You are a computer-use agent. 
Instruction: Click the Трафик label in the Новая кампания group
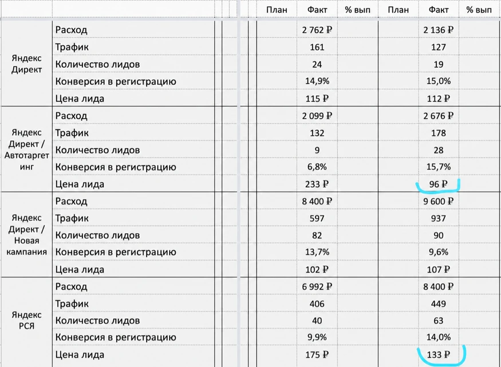pos(72,218)
